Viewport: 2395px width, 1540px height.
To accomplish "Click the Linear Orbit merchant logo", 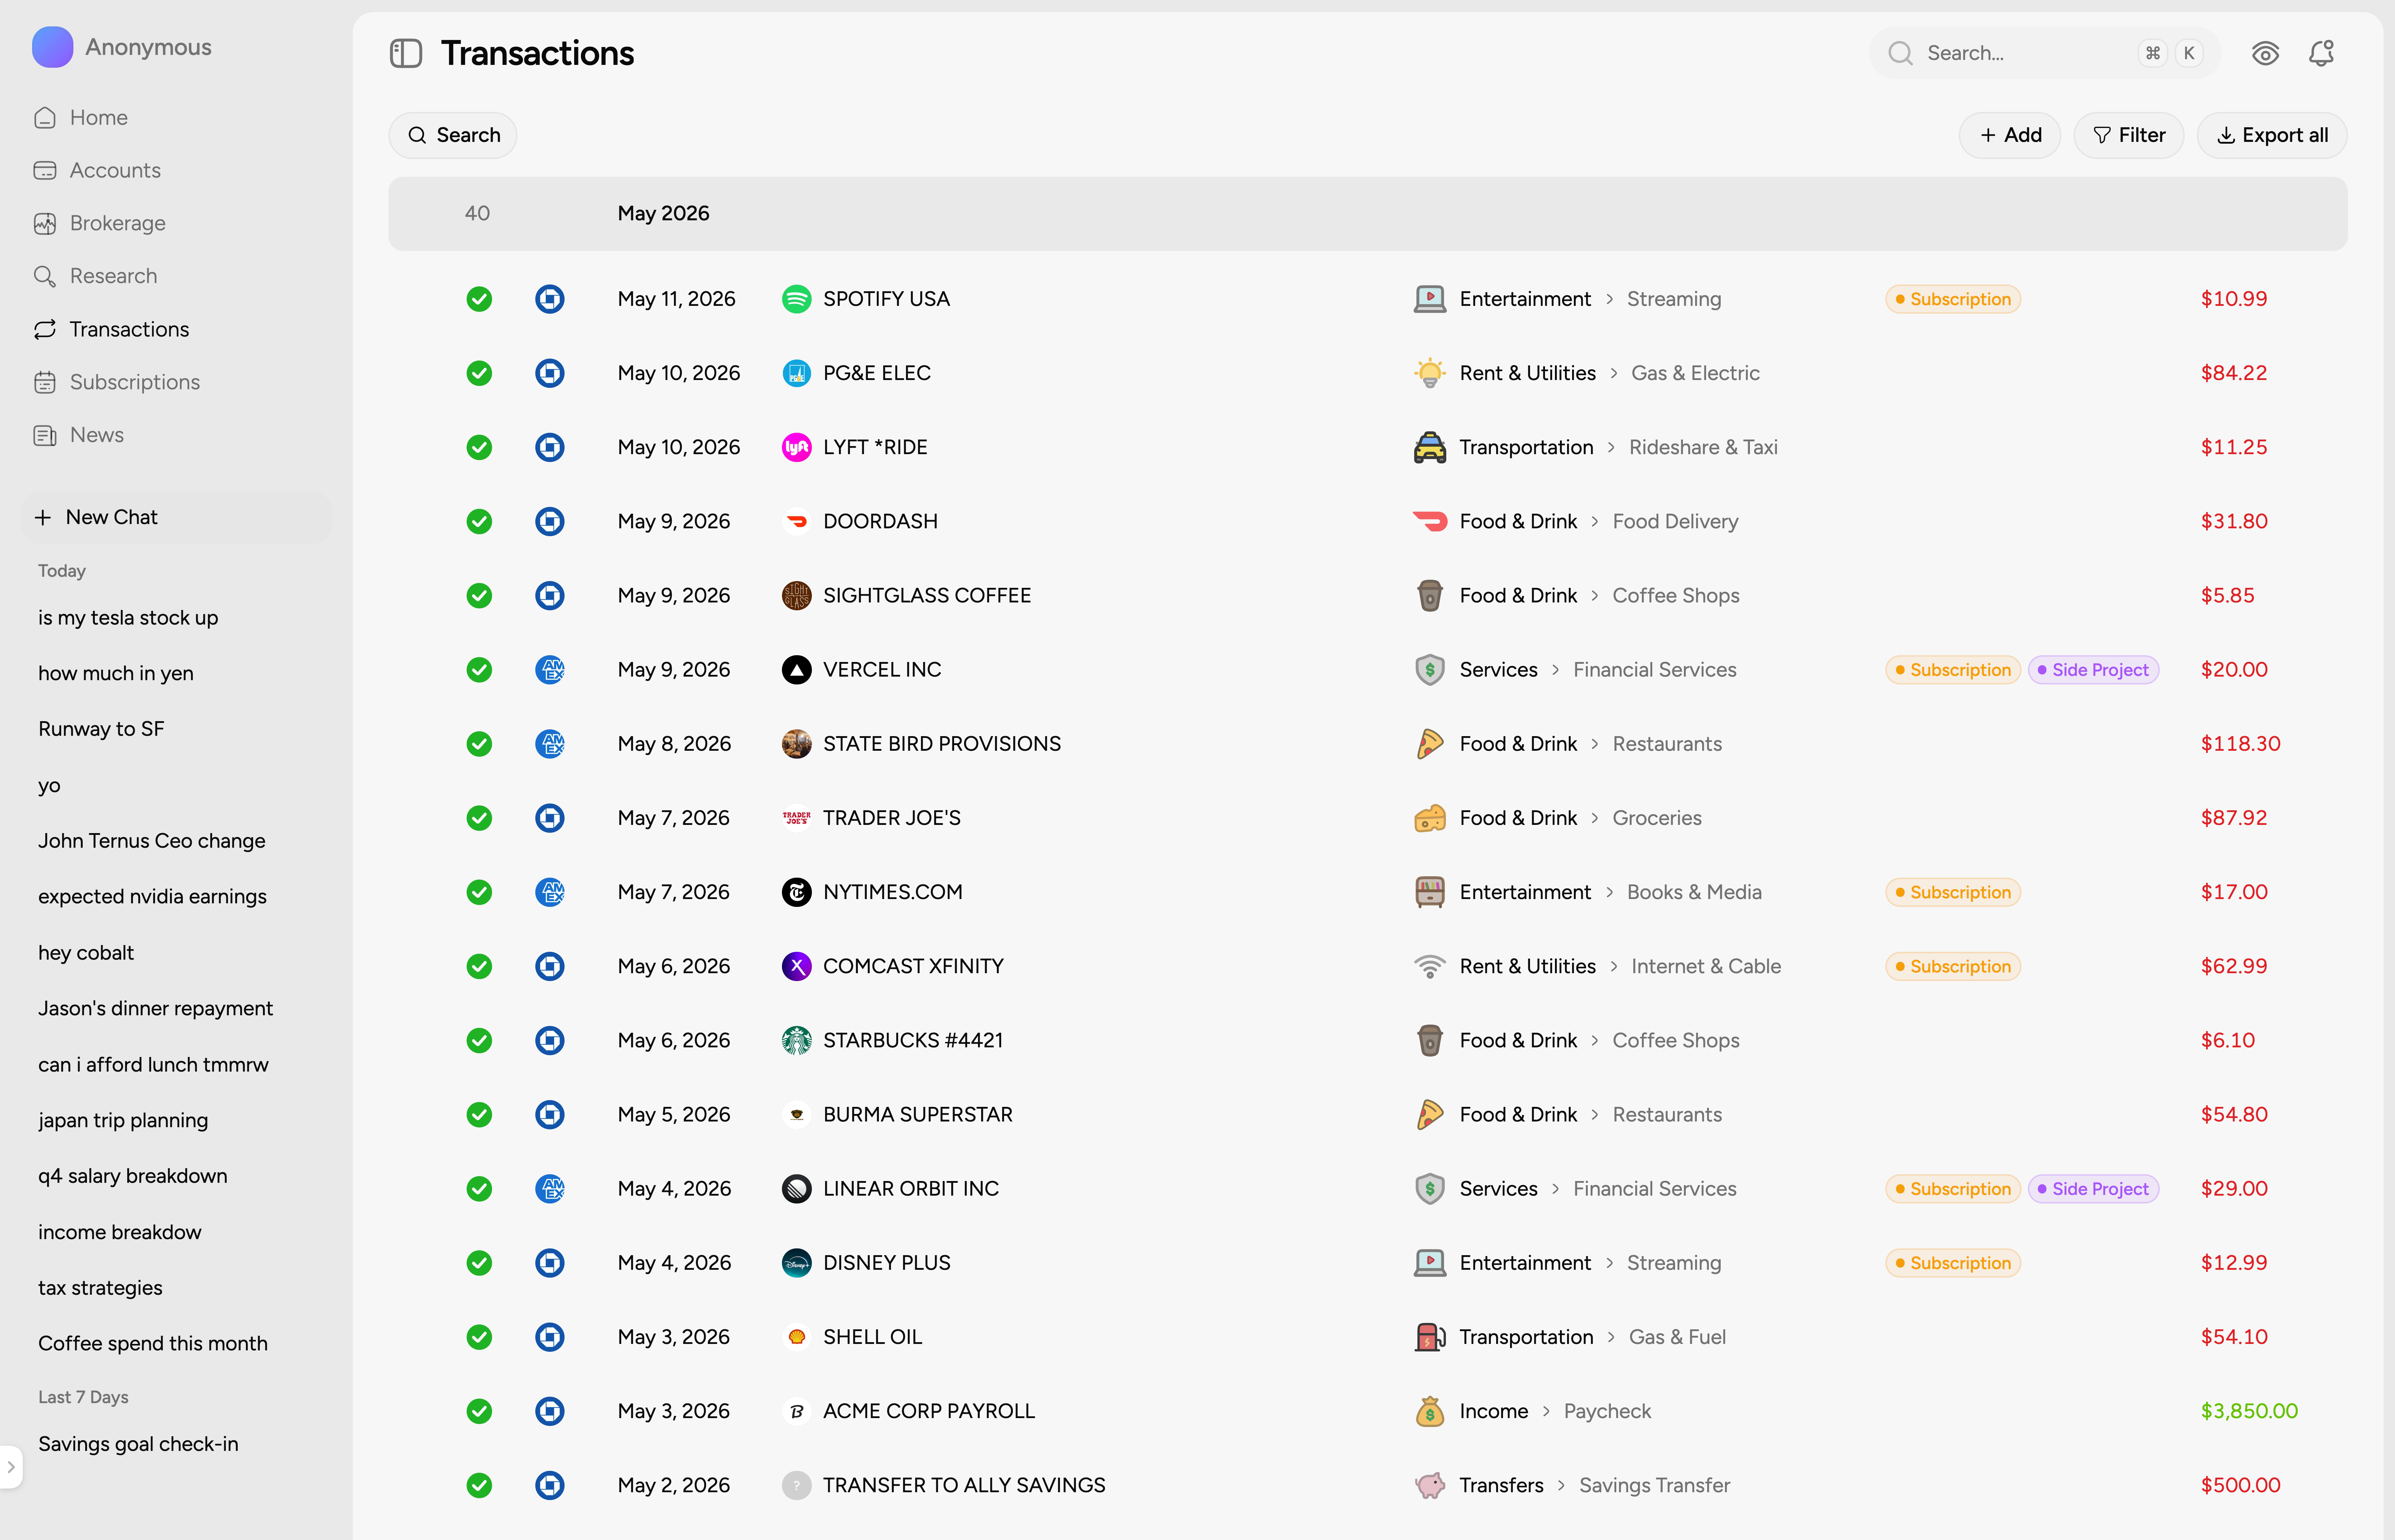I will [x=796, y=1188].
